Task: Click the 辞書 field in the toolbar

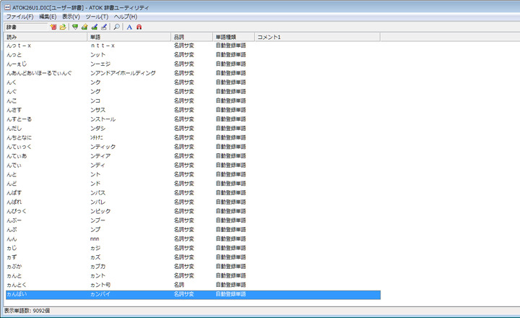Action: pos(25,27)
